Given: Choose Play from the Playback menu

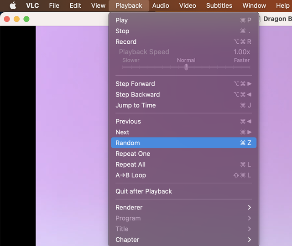Looking at the screenshot, I should tap(183, 20).
